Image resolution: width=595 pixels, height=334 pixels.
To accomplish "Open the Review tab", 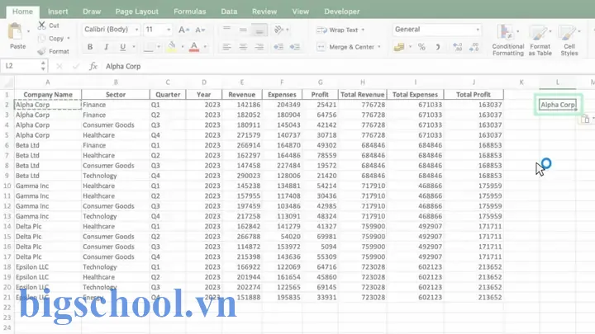I will tap(264, 12).
